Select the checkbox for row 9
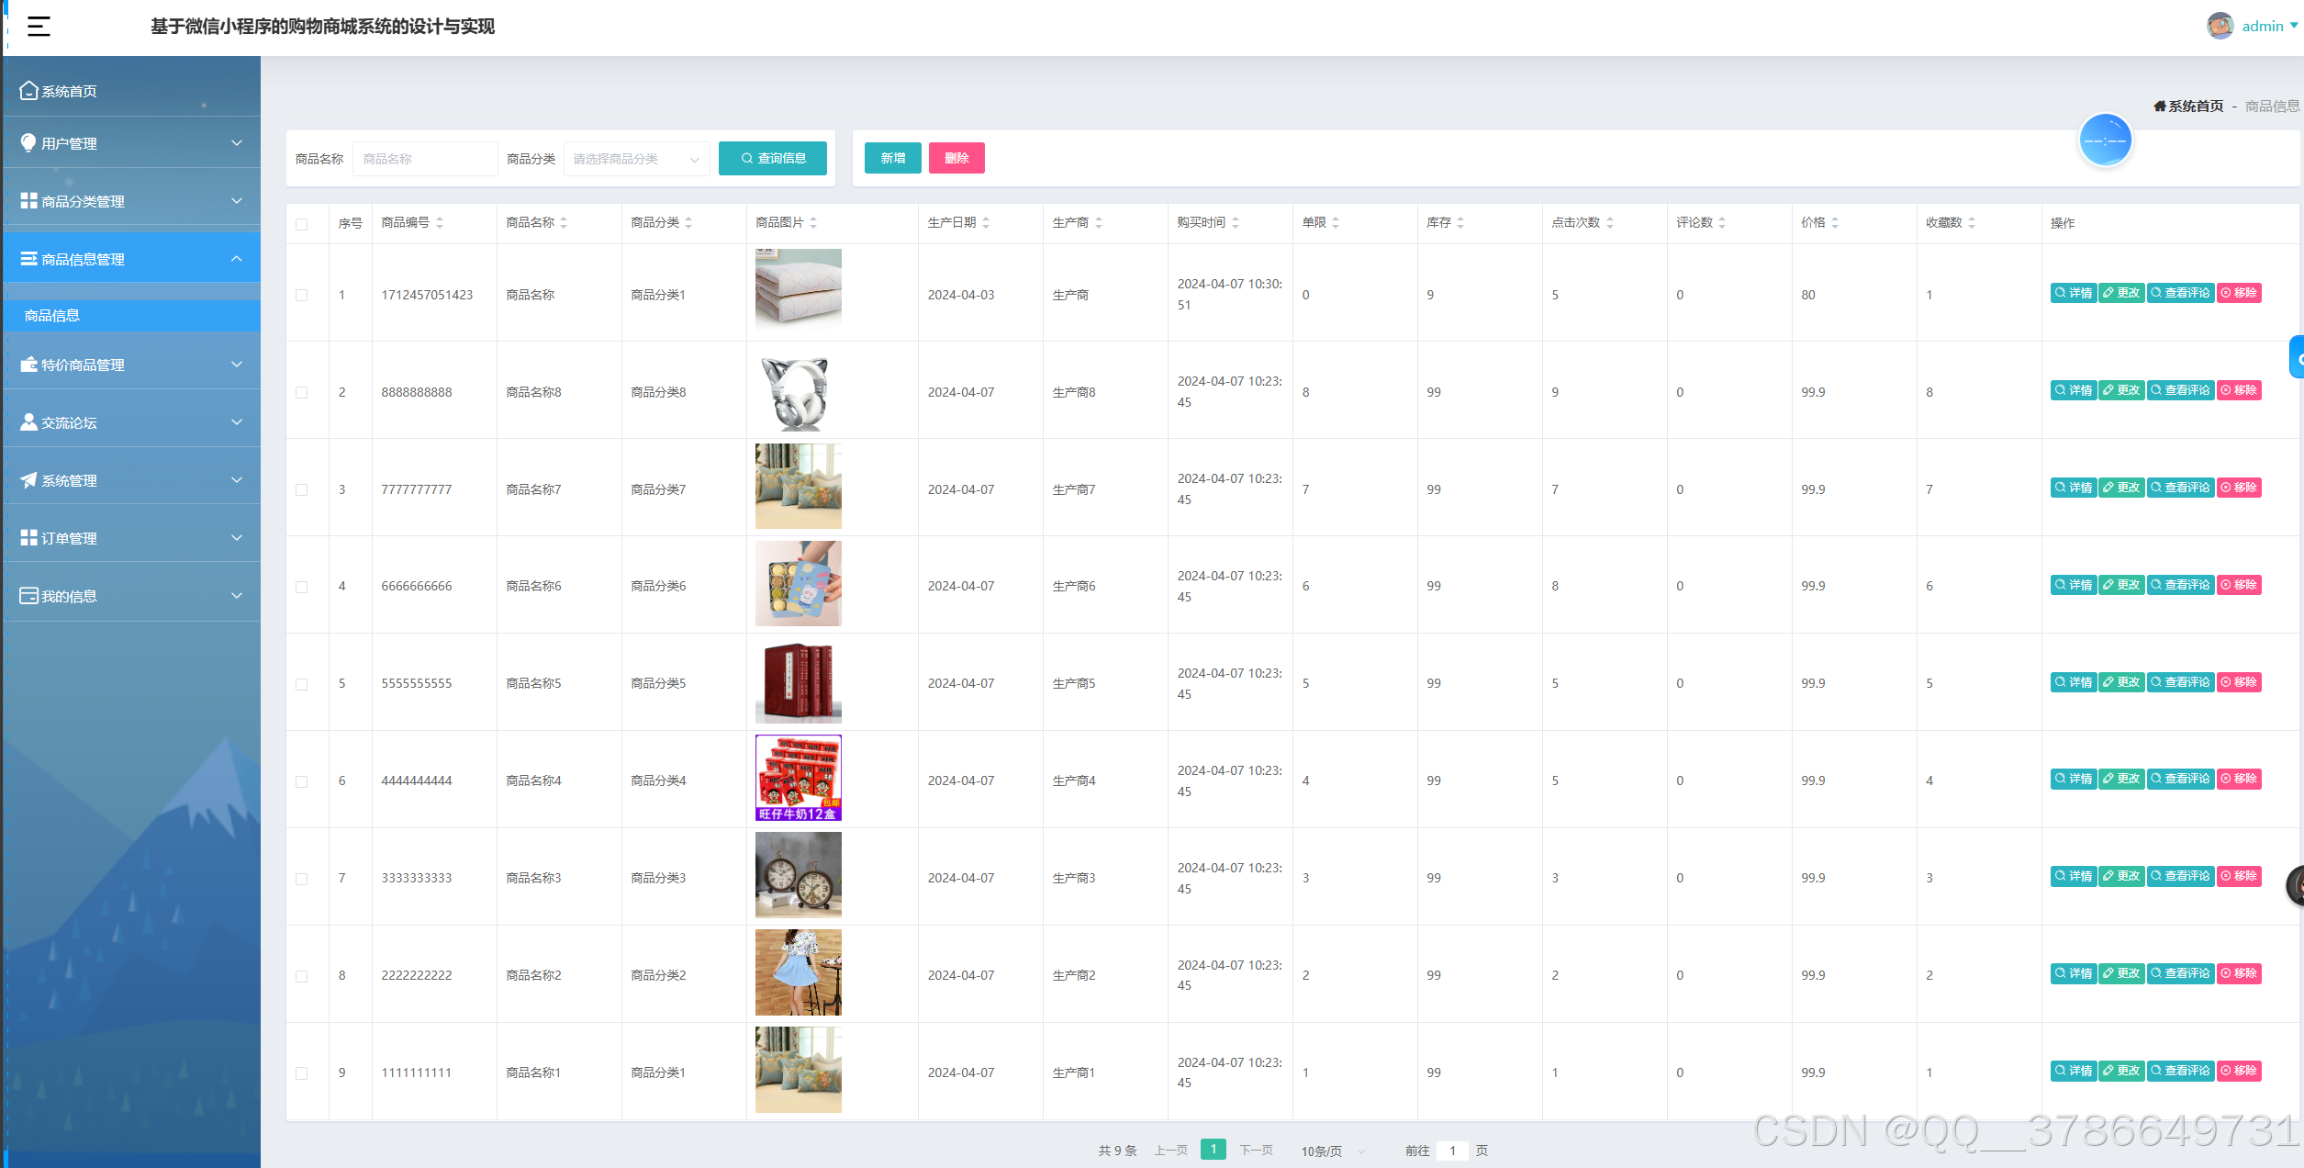The image size is (2304, 1168). 302,1073
